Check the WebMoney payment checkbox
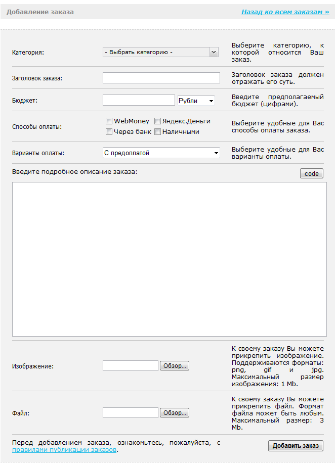The height and width of the screenshot is (466, 335). pos(109,121)
